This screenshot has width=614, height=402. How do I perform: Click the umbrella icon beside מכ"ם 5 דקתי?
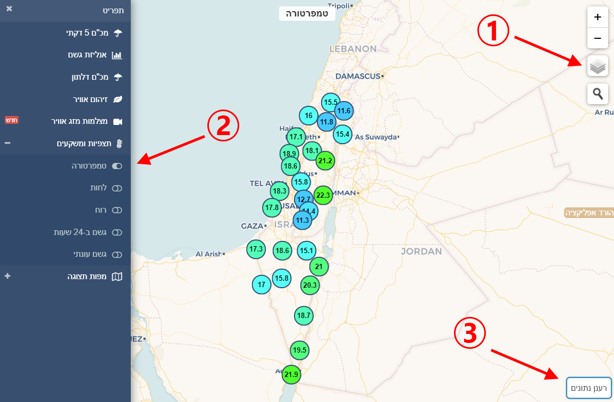[x=118, y=33]
